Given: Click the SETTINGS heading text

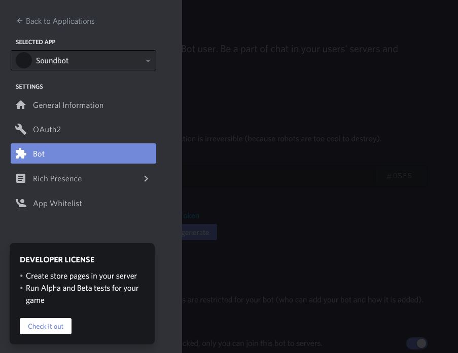Looking at the screenshot, I should pyautogui.click(x=29, y=87).
